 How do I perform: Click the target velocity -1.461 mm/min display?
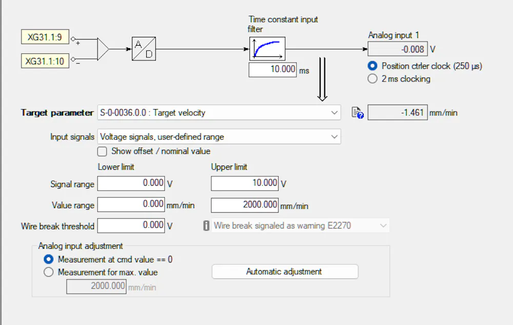398,113
